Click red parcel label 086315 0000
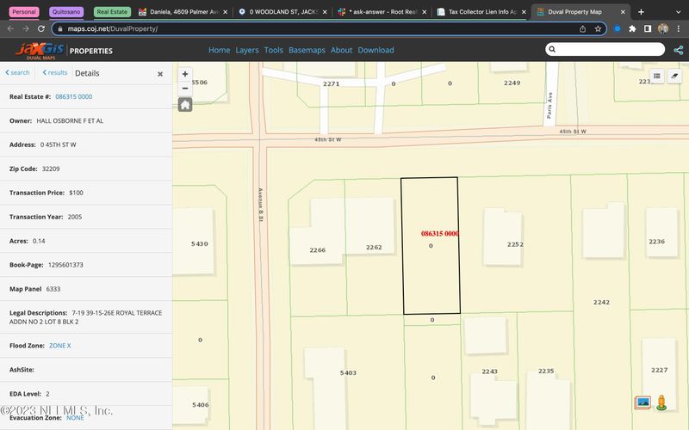This screenshot has height=430, width=689. coord(439,234)
